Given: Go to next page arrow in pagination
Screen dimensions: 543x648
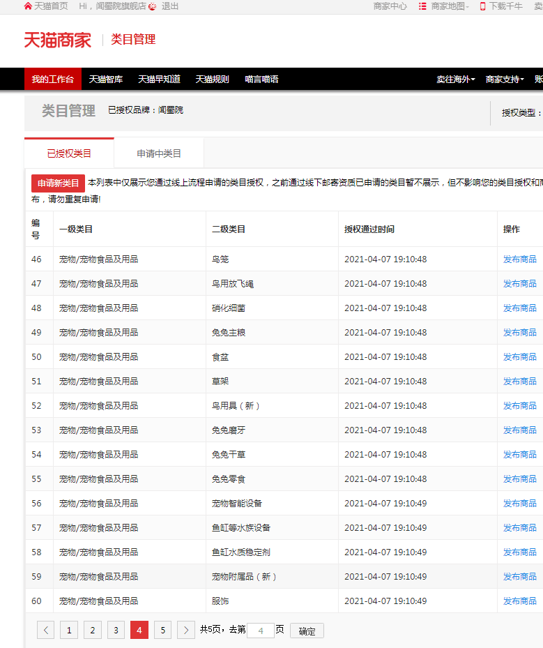Looking at the screenshot, I should (186, 631).
